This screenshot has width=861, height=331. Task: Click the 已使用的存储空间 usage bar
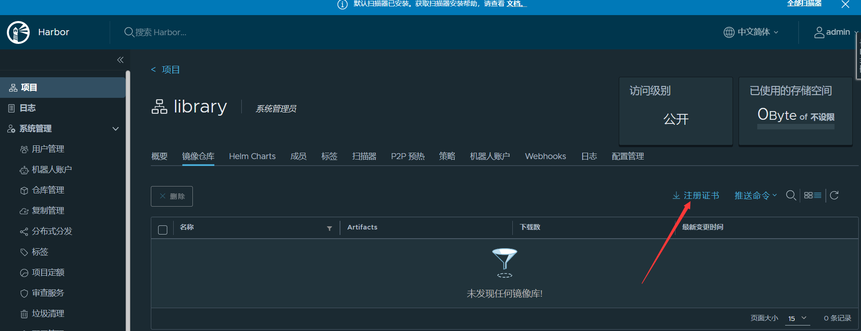tap(796, 127)
